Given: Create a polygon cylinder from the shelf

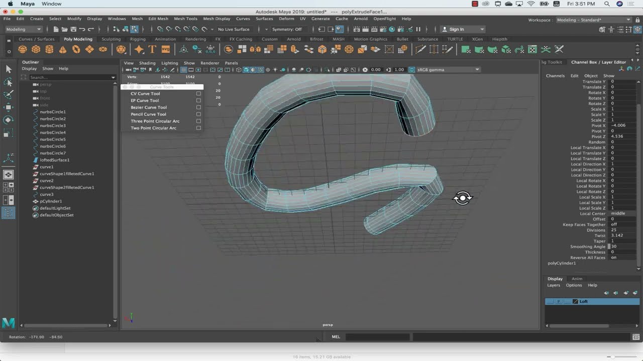Looking at the screenshot, I should [x=49, y=49].
